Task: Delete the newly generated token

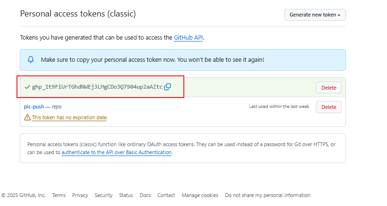Action: point(329,88)
